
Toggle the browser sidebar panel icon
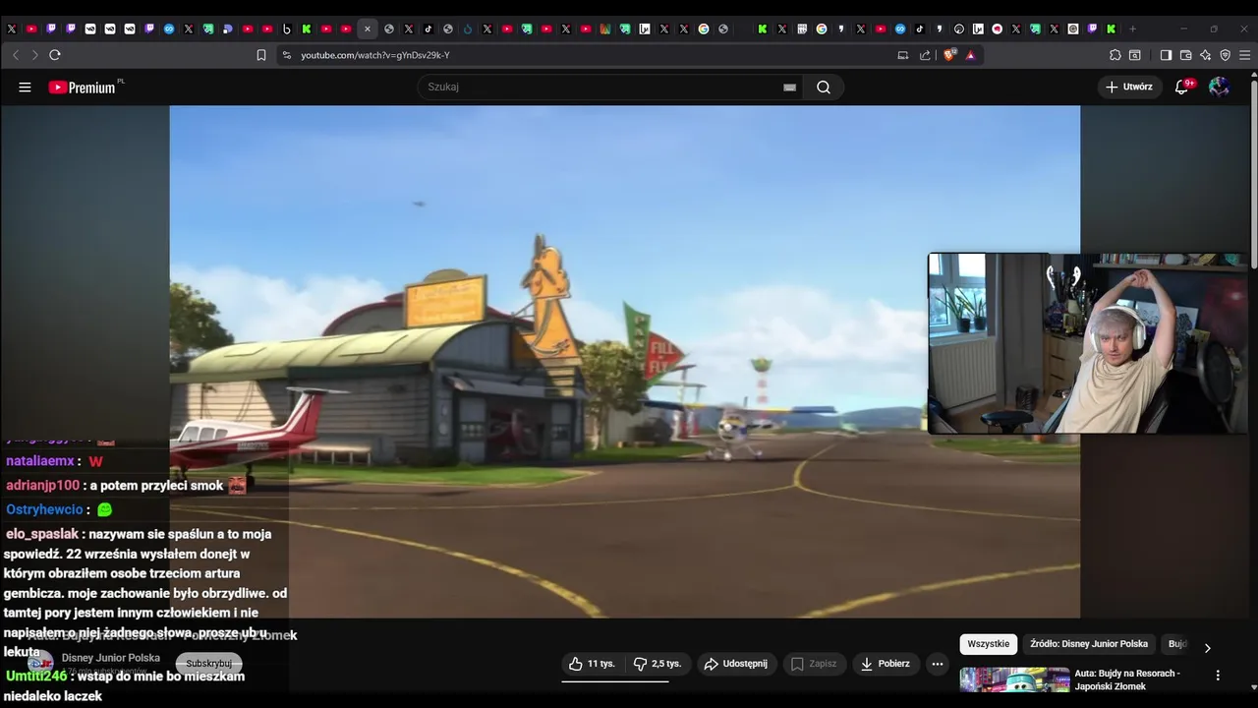point(1166,55)
